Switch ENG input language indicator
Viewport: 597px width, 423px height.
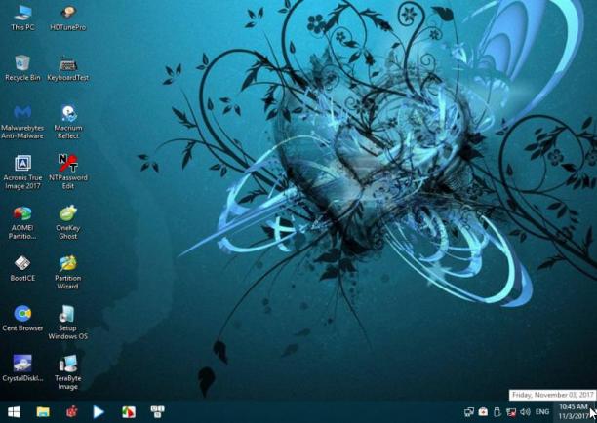point(542,412)
